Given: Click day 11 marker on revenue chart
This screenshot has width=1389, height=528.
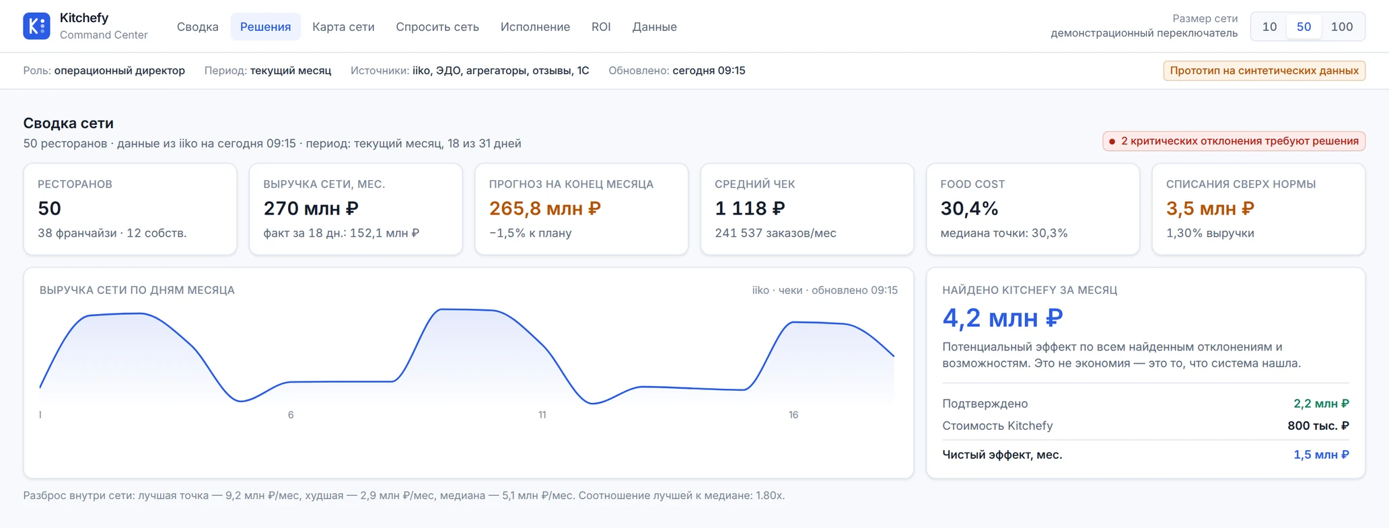Looking at the screenshot, I should (542, 415).
